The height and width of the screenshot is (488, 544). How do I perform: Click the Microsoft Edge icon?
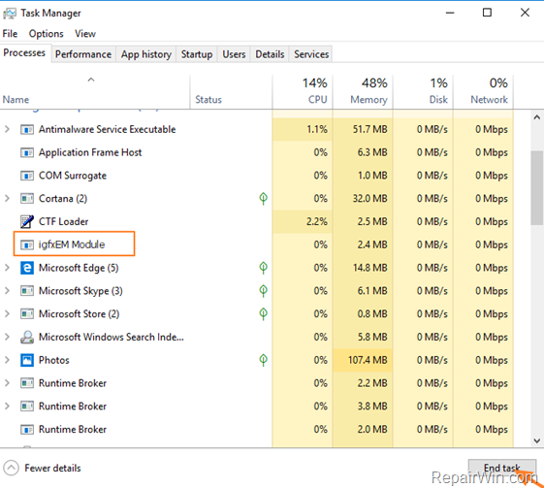pos(27,268)
